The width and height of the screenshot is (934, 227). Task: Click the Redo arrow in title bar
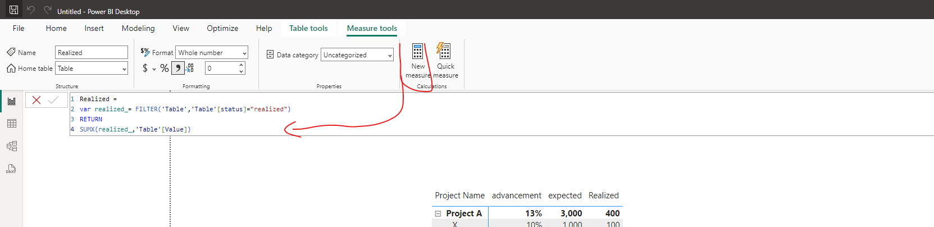coord(48,10)
